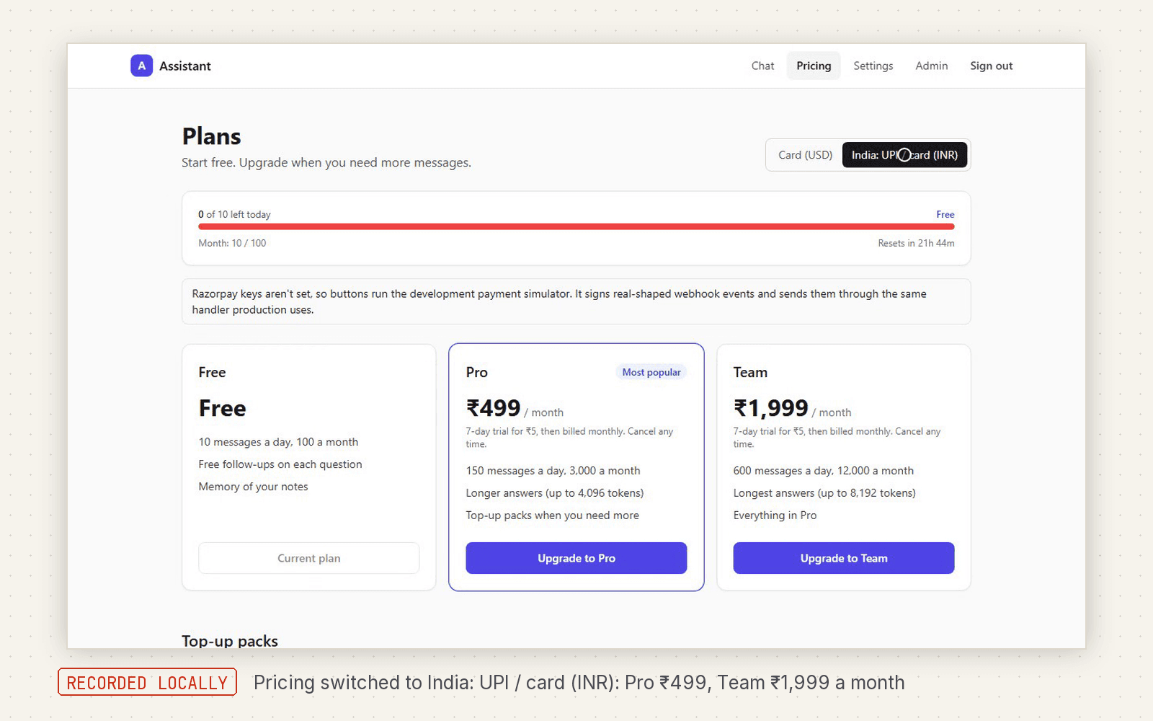Viewport: 1153px width, 721px height.
Task: Click "150 messages a day, 3,000 a month"
Action: pyautogui.click(x=553, y=471)
